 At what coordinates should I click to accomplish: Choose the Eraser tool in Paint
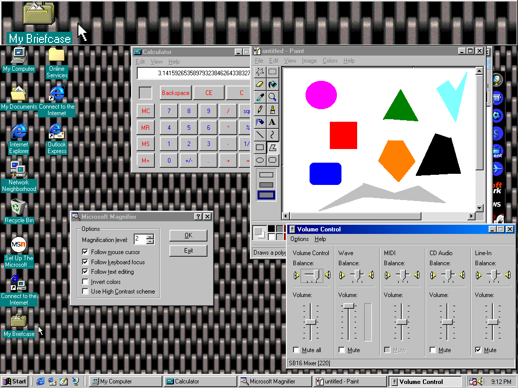pyautogui.click(x=260, y=84)
